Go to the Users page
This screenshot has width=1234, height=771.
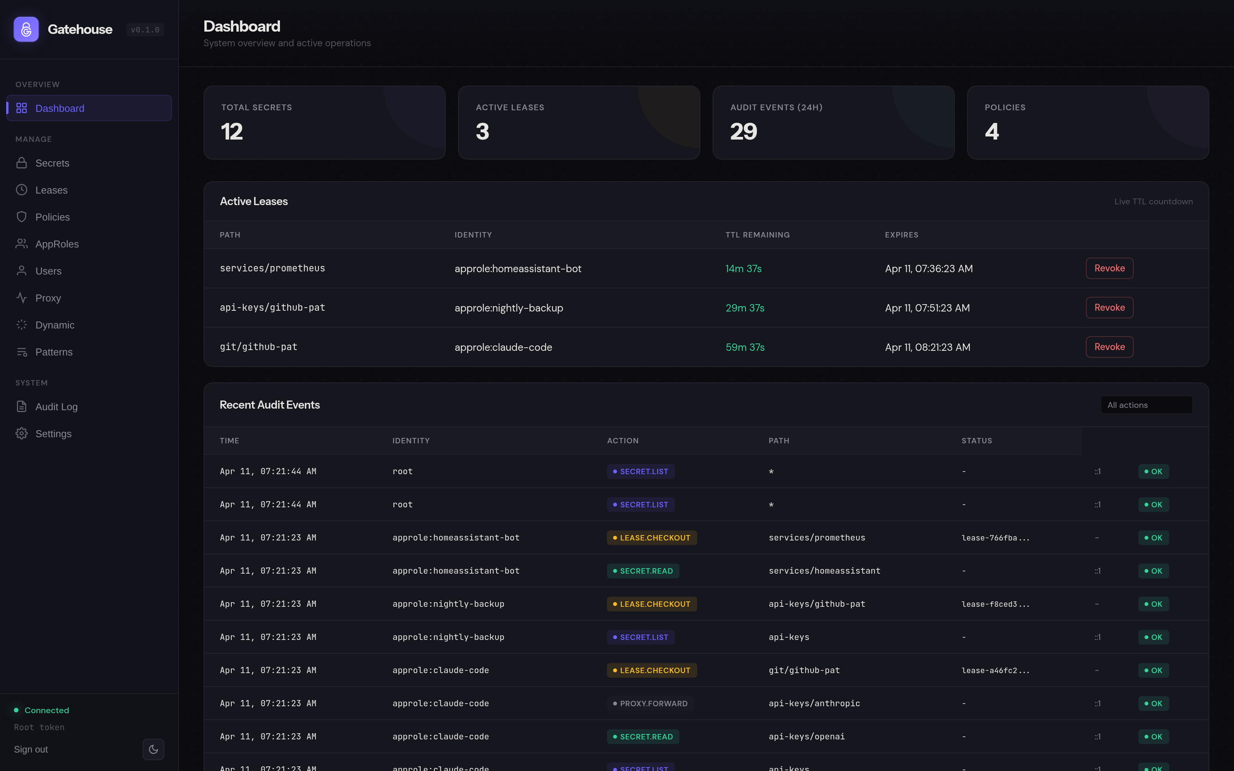pyautogui.click(x=49, y=271)
